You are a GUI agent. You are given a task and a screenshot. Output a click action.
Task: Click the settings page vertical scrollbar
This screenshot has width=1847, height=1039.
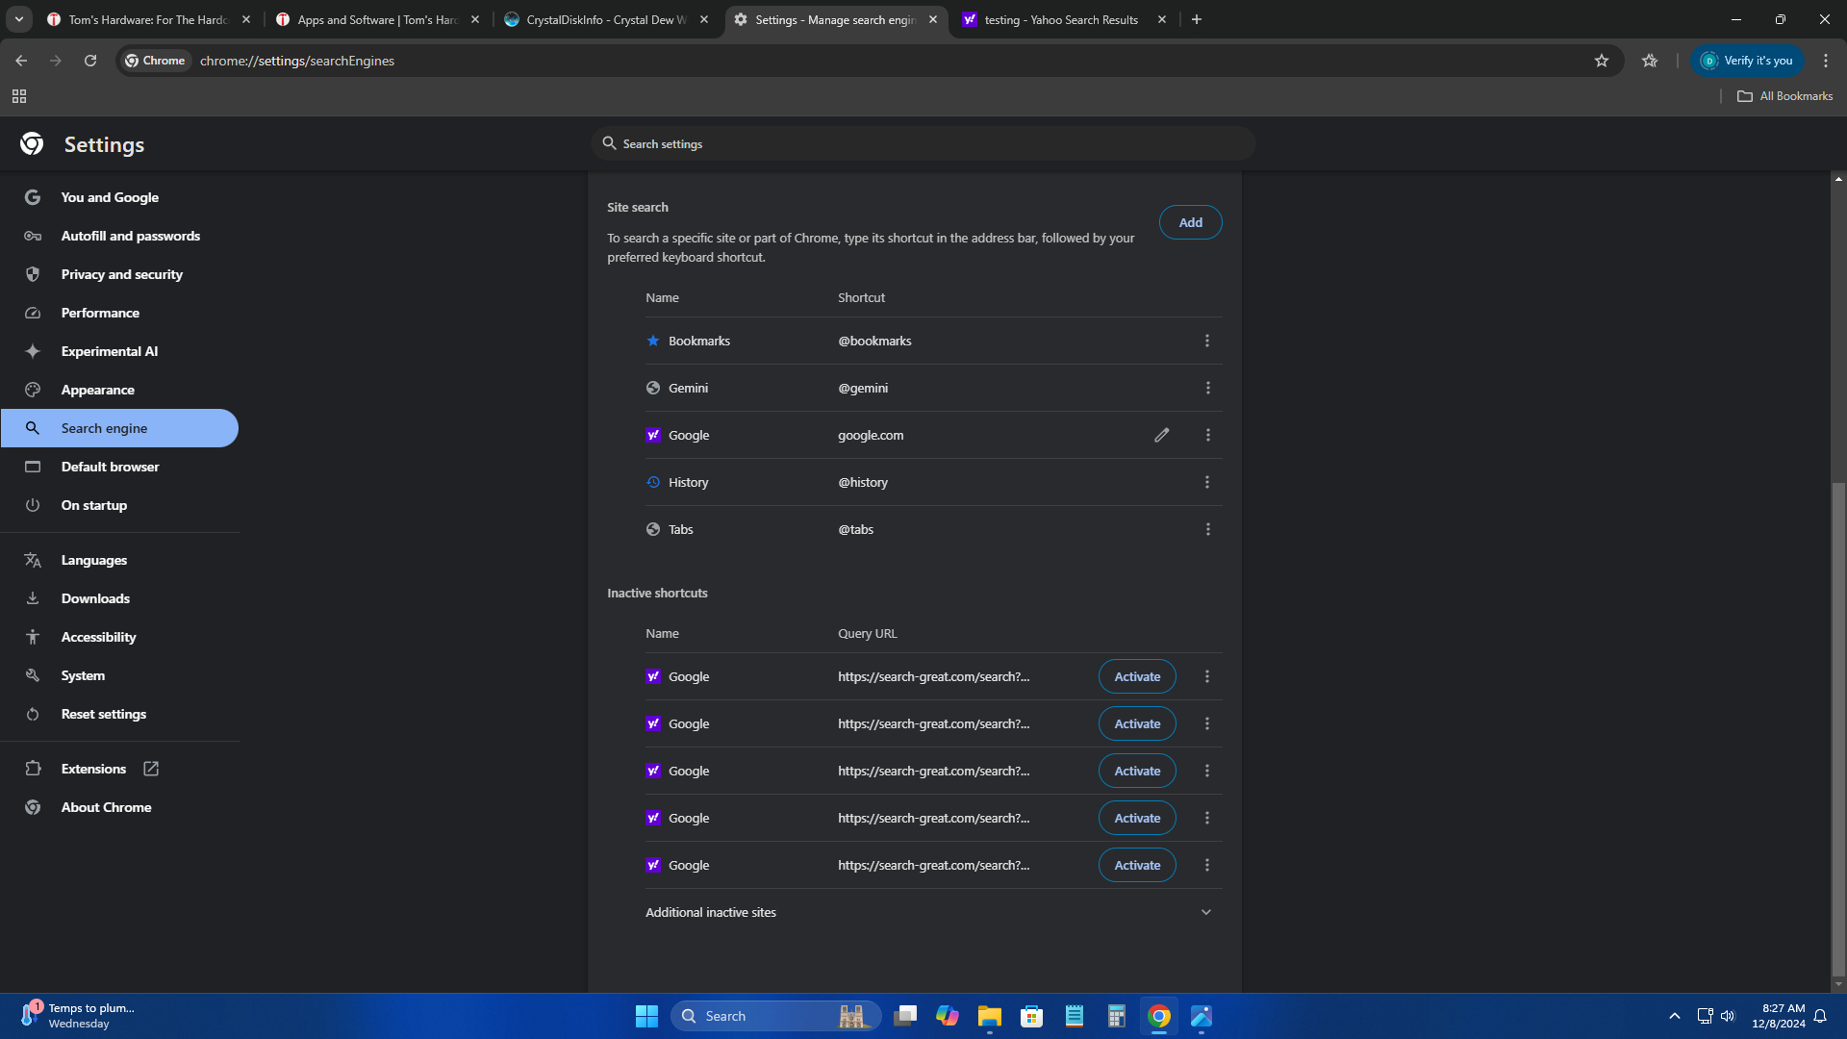pyautogui.click(x=1838, y=729)
